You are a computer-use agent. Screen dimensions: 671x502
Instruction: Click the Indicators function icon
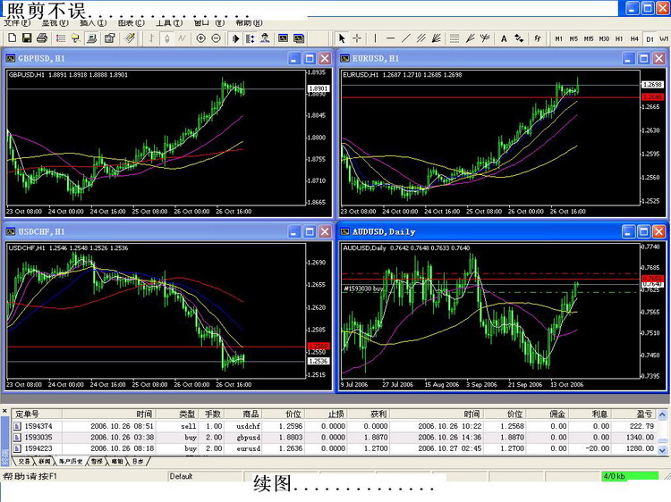click(x=538, y=38)
